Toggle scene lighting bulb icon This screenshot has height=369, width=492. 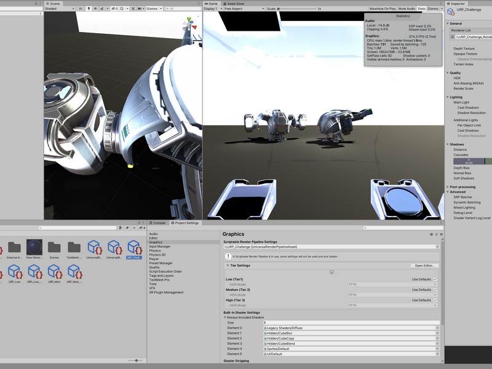coord(89,9)
